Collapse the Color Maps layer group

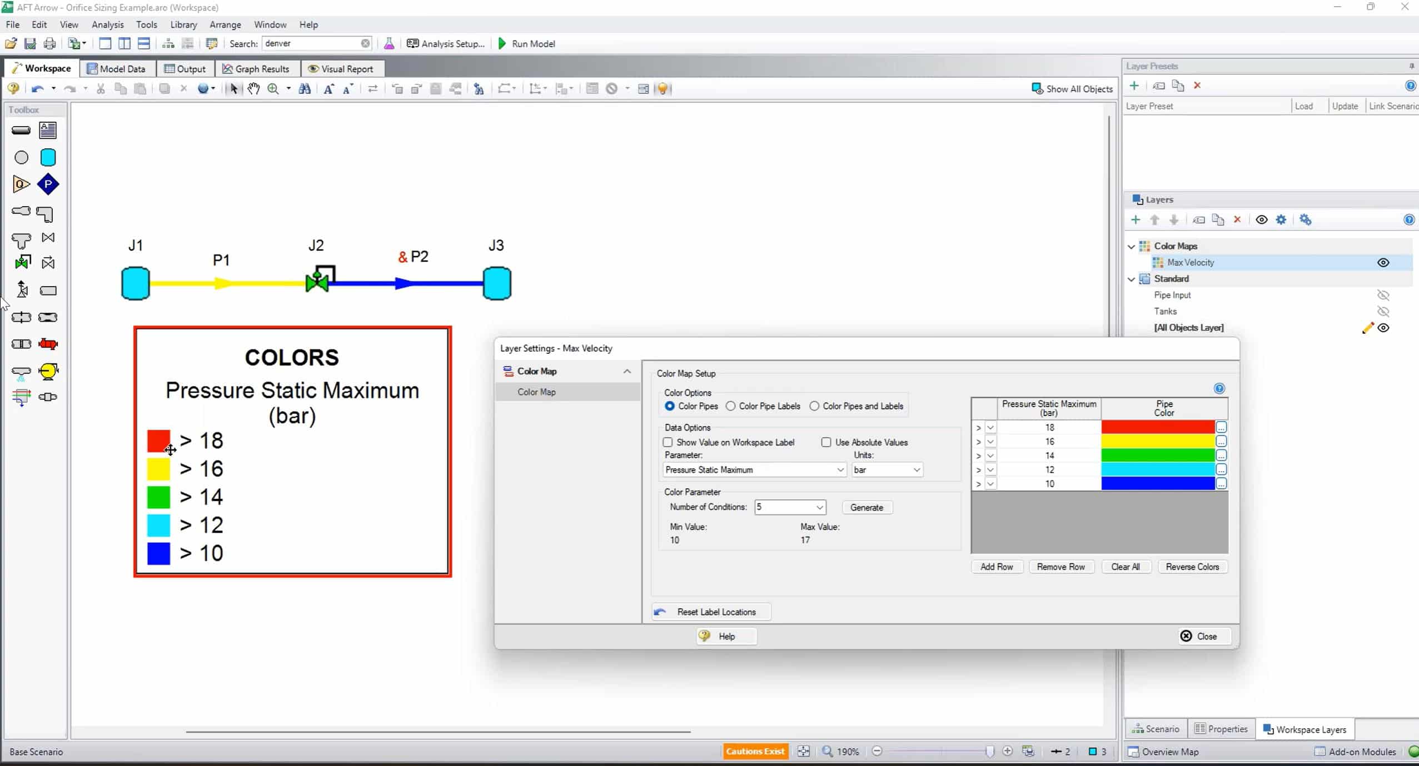click(x=1132, y=246)
